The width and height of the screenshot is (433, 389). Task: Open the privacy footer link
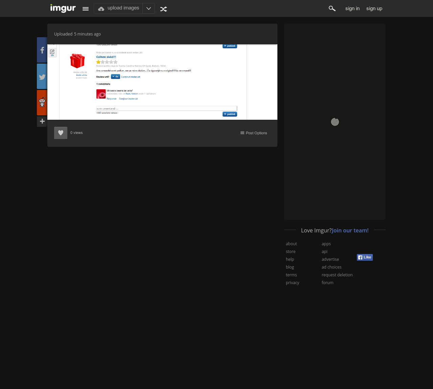tap(293, 283)
